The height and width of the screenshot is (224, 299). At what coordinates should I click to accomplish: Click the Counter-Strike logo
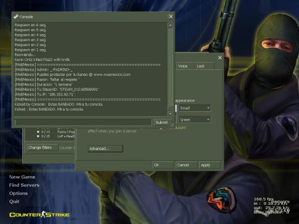click(x=39, y=214)
